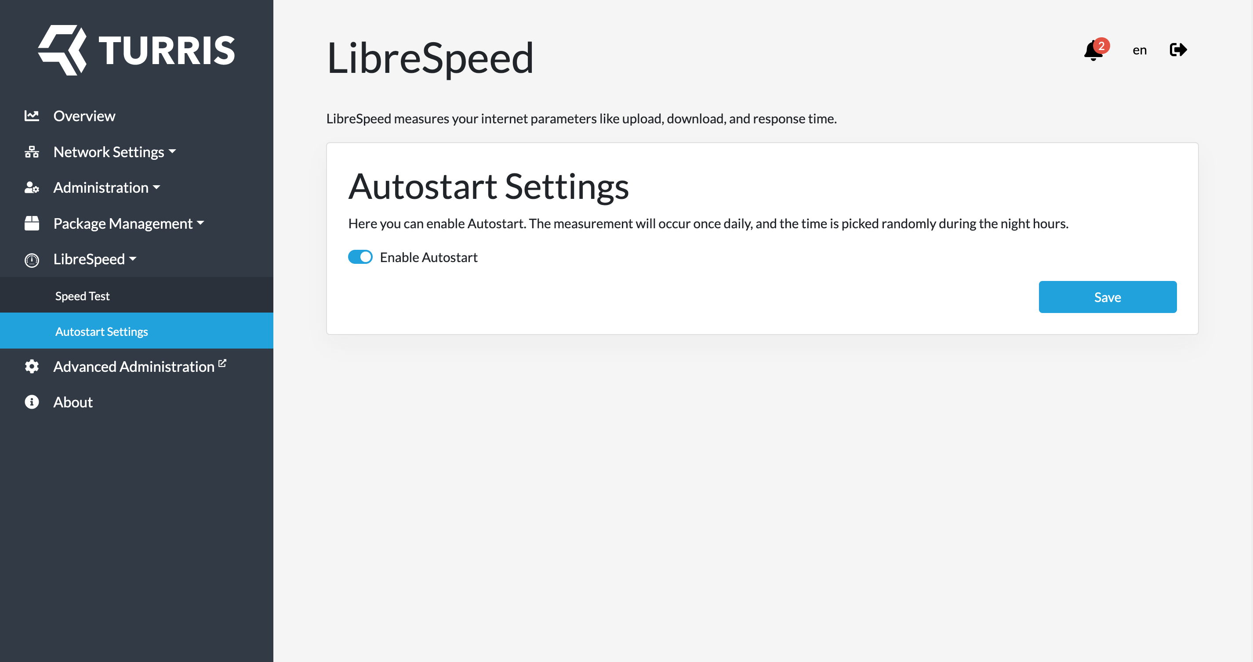The image size is (1253, 662).
Task: Expand the Package Management submenu
Action: tap(129, 223)
